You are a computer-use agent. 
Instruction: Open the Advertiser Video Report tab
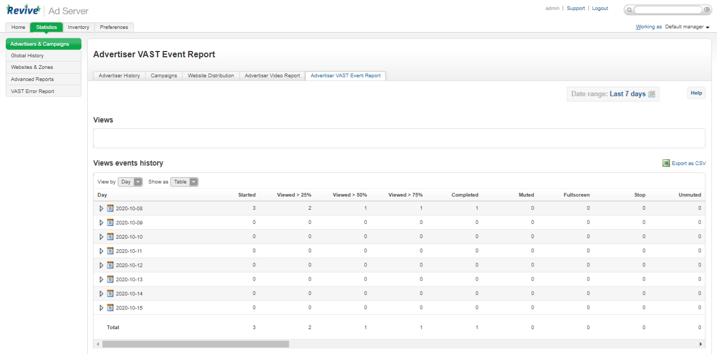(x=272, y=76)
